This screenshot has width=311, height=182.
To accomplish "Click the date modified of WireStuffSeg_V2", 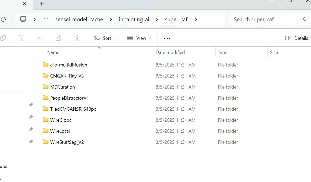I will 176,142.
